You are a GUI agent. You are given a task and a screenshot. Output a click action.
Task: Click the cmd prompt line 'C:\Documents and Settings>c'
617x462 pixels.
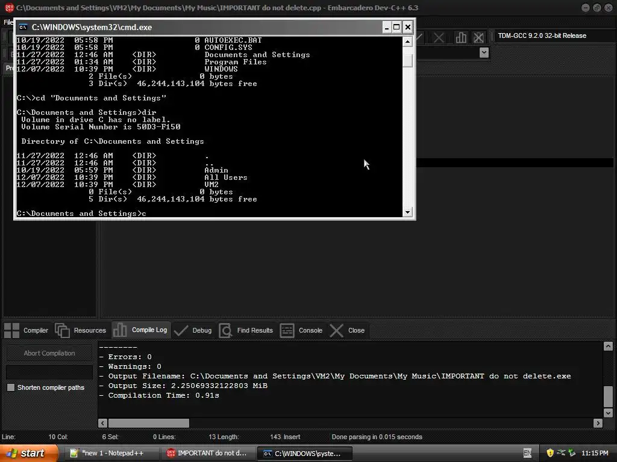81,214
